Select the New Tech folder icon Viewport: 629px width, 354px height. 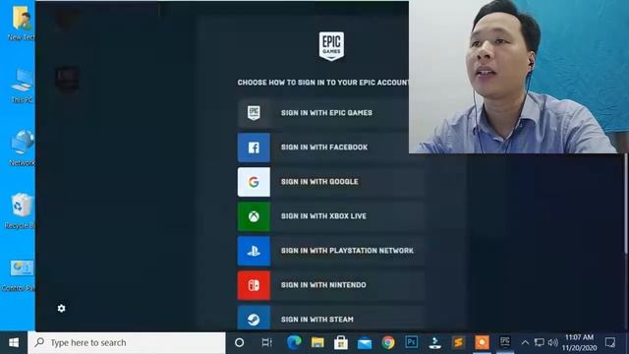(22, 24)
